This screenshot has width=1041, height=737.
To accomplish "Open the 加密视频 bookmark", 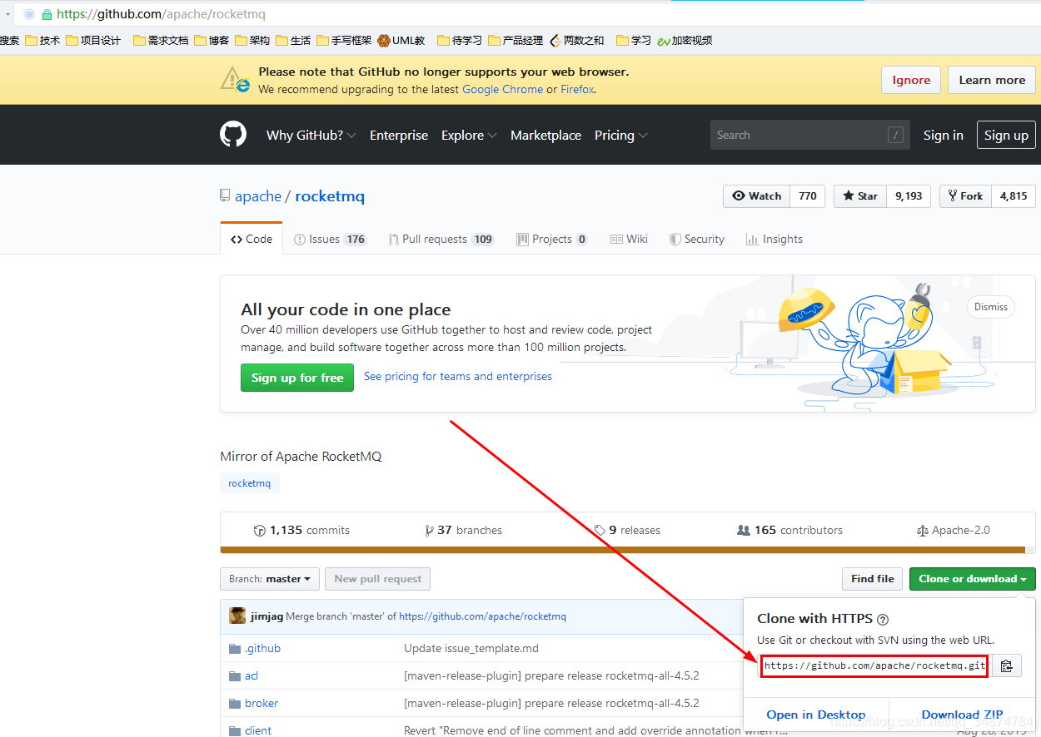I will pos(685,40).
